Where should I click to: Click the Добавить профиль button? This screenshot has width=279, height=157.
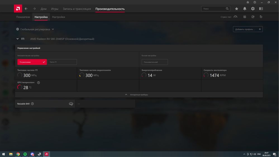pos(248,29)
